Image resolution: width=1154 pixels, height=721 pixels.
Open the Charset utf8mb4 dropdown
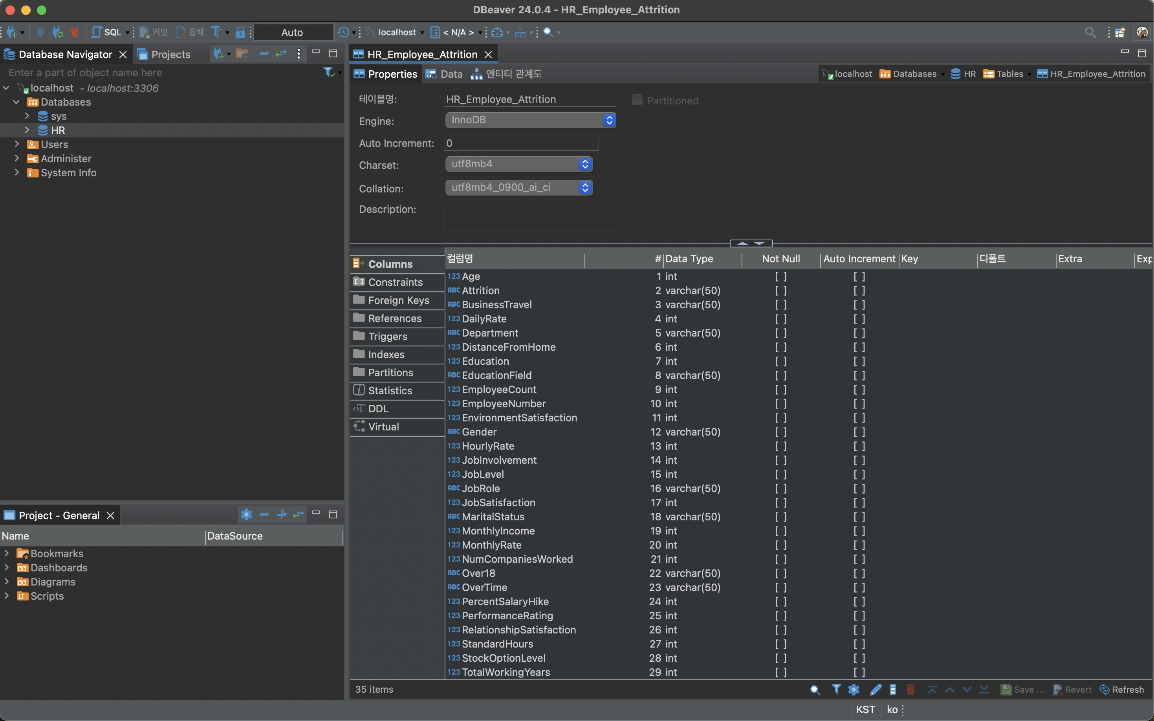518,164
